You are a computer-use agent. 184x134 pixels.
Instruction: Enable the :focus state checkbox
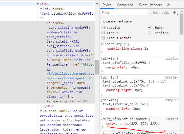point(103,33)
